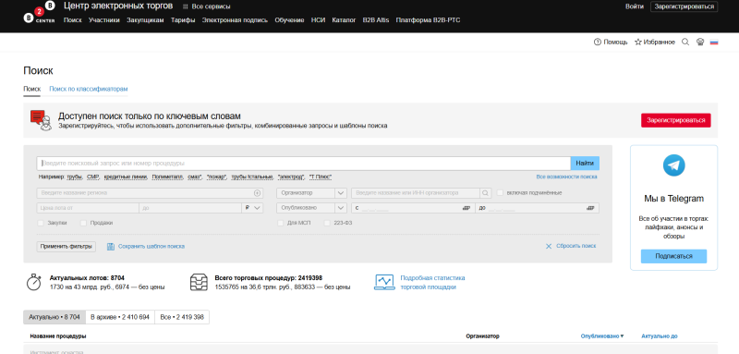739x354 pixels.
Task: Click the 'Все сервисы' header link
Action: click(x=212, y=6)
